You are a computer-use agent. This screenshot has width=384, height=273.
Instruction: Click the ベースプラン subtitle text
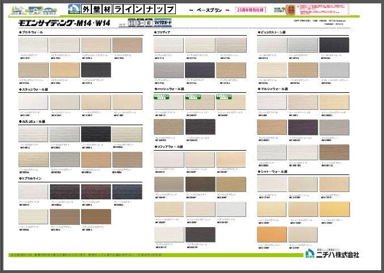(209, 10)
